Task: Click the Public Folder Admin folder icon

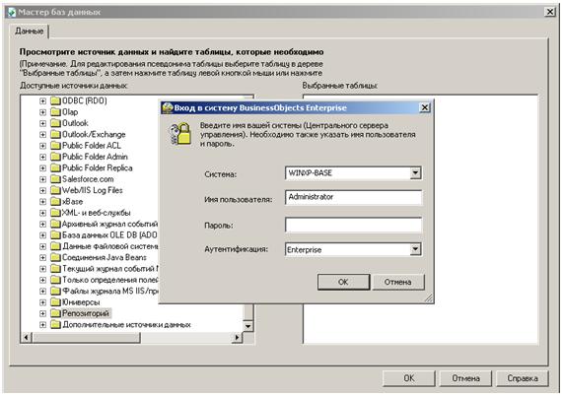Action: pos(55,157)
